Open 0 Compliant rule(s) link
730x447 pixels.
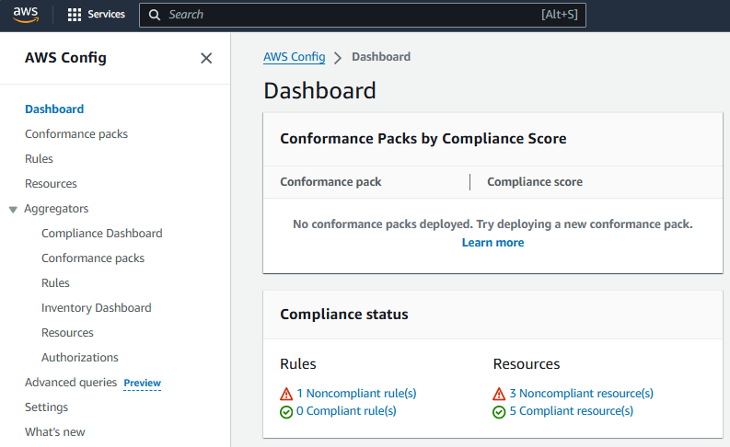coord(346,411)
